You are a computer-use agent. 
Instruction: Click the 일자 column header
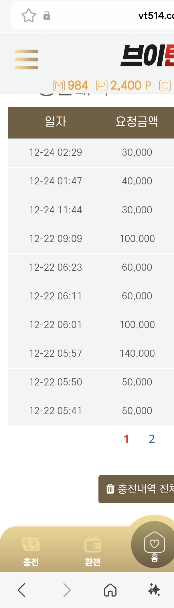coord(56,122)
